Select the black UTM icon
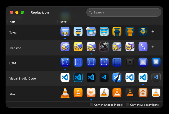This screenshot has height=114, width=169. (130, 62)
